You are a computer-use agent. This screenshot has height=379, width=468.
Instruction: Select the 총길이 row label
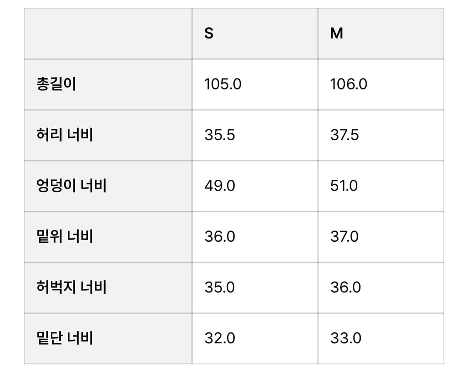[56, 84]
